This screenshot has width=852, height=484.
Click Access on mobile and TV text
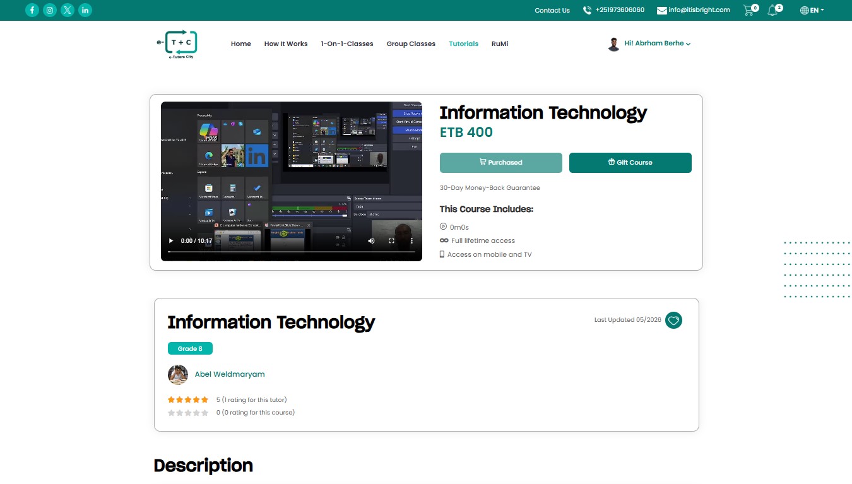pyautogui.click(x=489, y=254)
